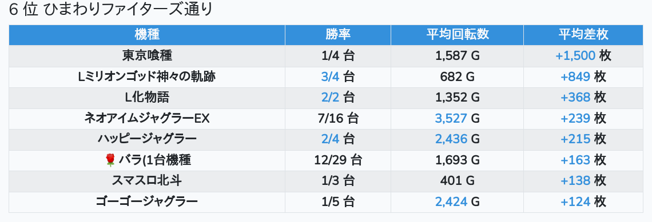The width and height of the screenshot is (652, 222).
Task: Click the +849 medal difference value
Action: (x=575, y=77)
